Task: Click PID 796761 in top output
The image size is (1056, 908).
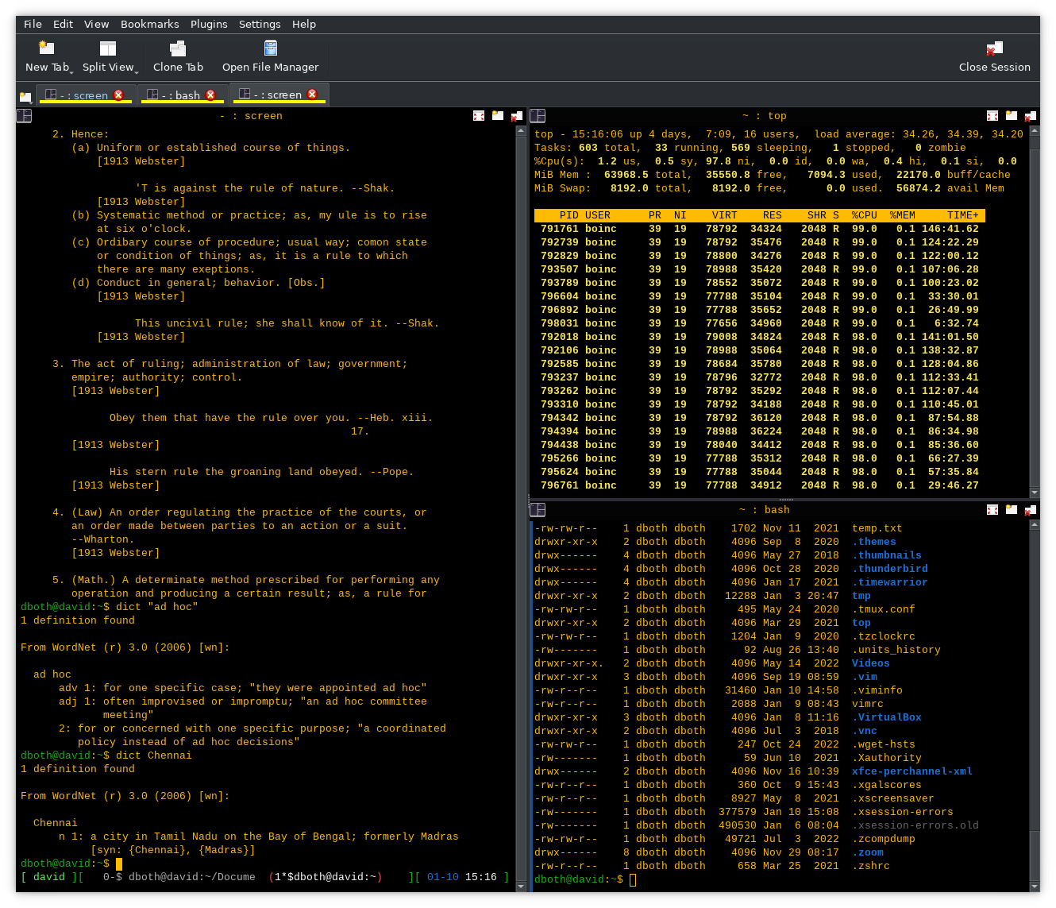Action: (560, 485)
